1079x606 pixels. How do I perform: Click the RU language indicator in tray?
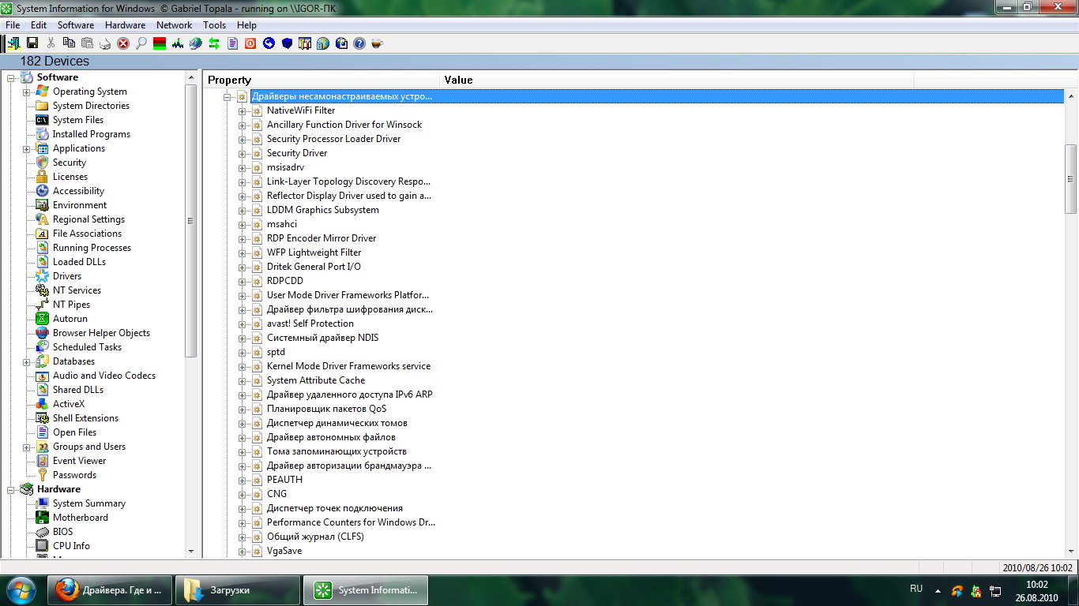(916, 589)
